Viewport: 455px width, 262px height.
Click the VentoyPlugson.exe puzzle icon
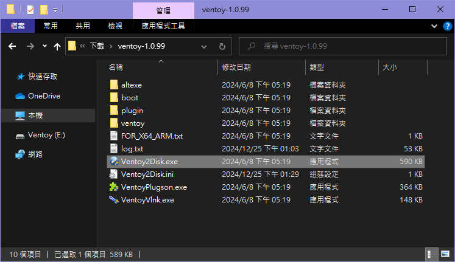coord(114,187)
